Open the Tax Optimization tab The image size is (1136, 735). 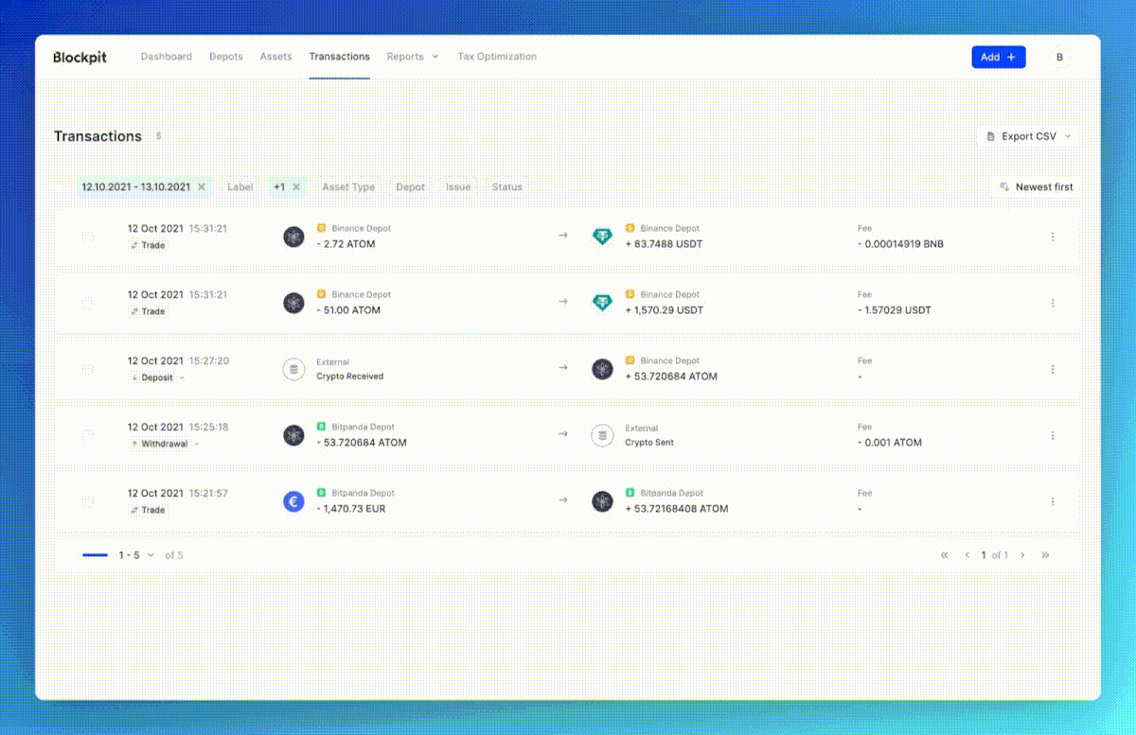pyautogui.click(x=497, y=57)
